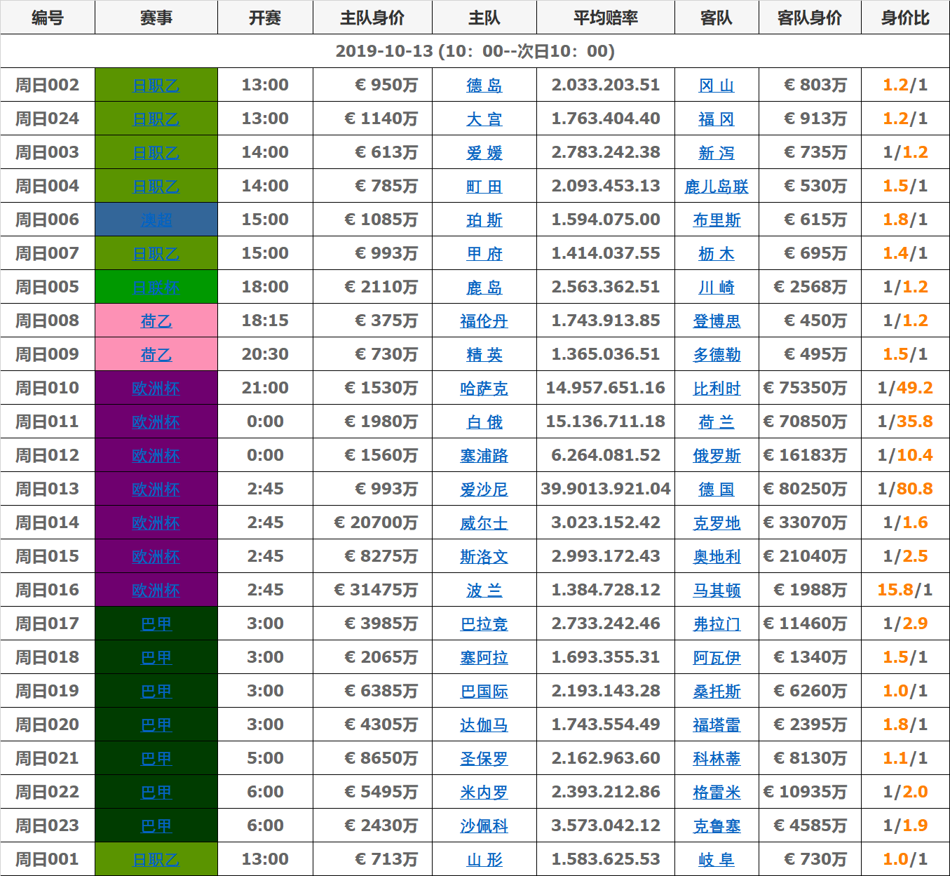950x876 pixels.
Task: Open the 大宫 team link
Action: [484, 119]
